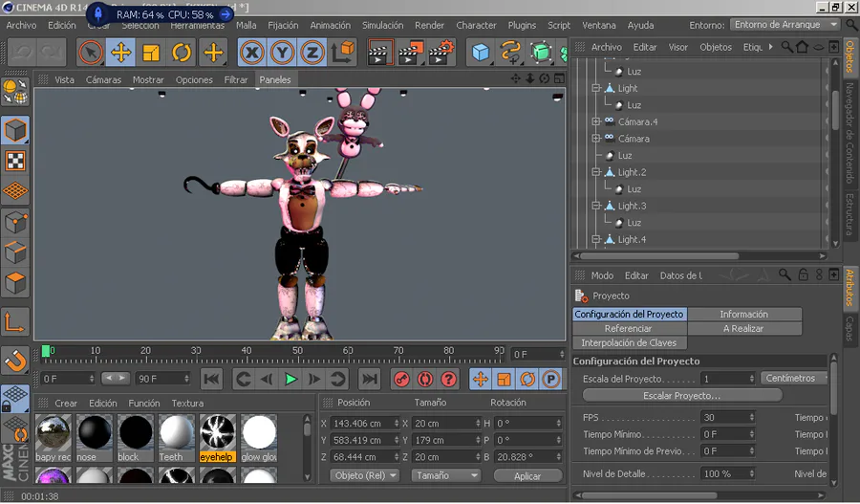Toggle parameter keyframe recording P button
The height and width of the screenshot is (504, 860).
coord(551,379)
